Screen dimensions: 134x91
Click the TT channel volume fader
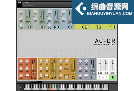(x=91, y=65)
